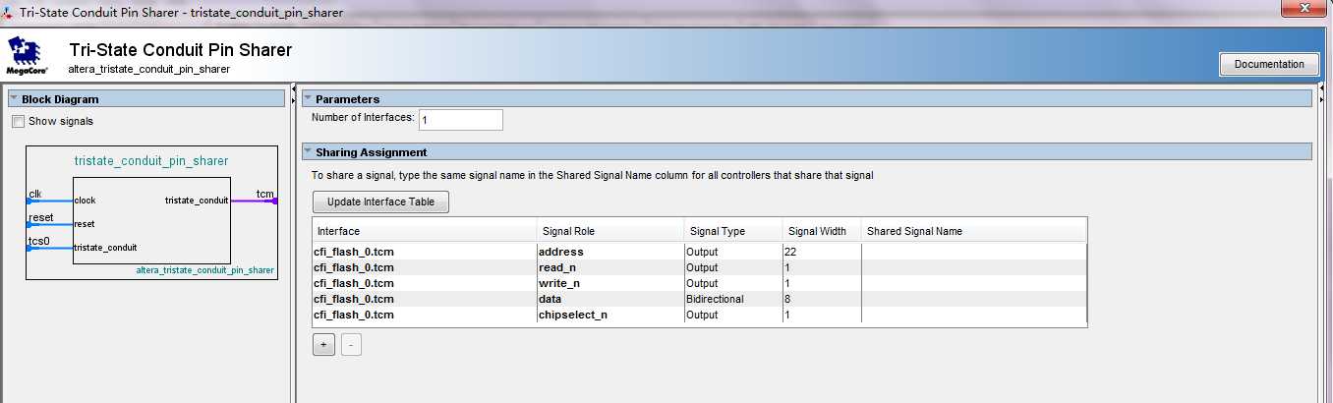Click the Signal Type column header
Screen dimensions: 1333x403
(x=733, y=231)
